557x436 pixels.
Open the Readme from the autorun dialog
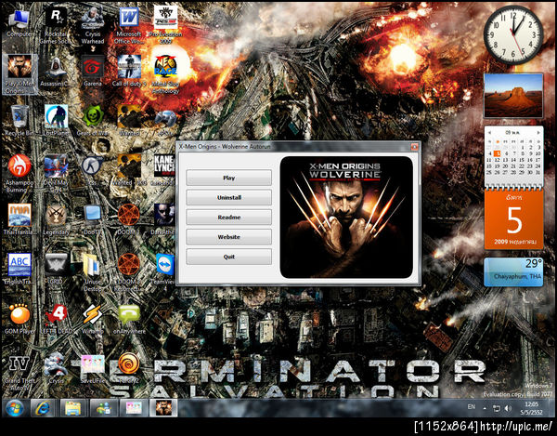tap(228, 217)
